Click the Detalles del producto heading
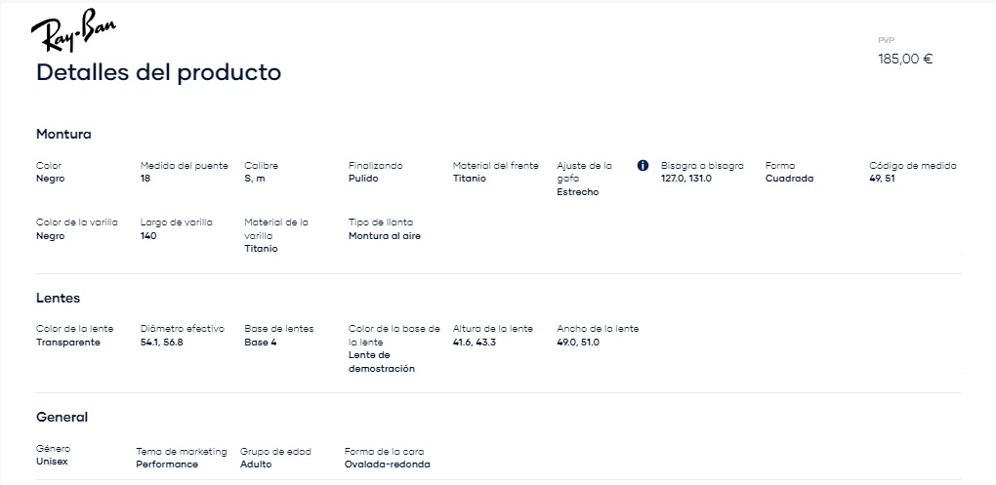 [159, 72]
